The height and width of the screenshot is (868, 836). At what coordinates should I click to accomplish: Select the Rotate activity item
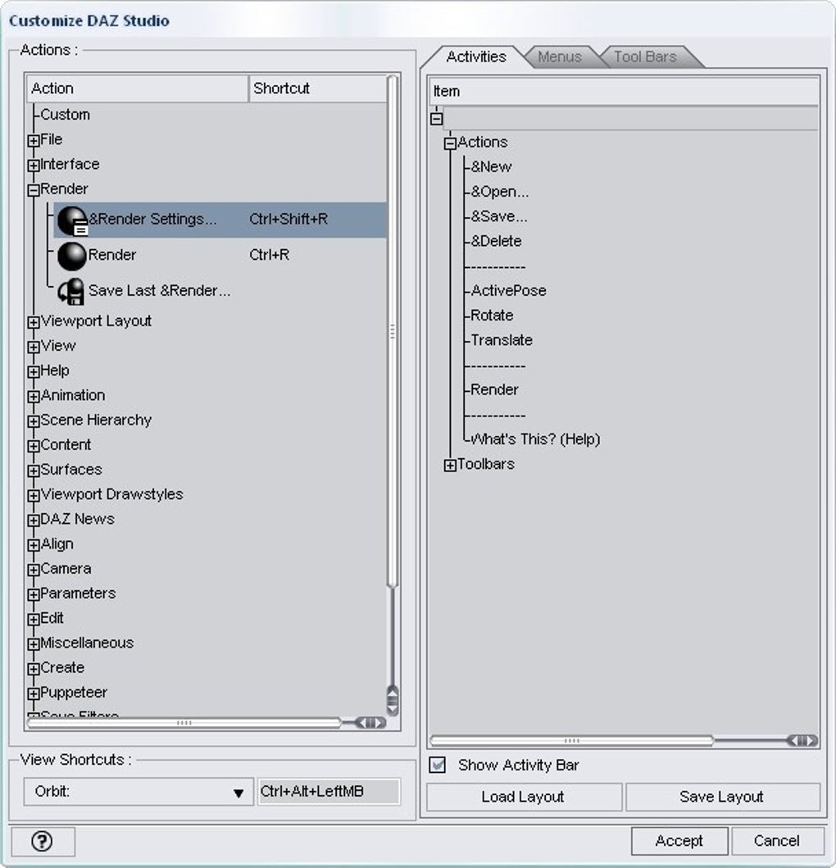[492, 316]
